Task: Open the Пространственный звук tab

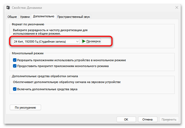Action: pos(74,17)
